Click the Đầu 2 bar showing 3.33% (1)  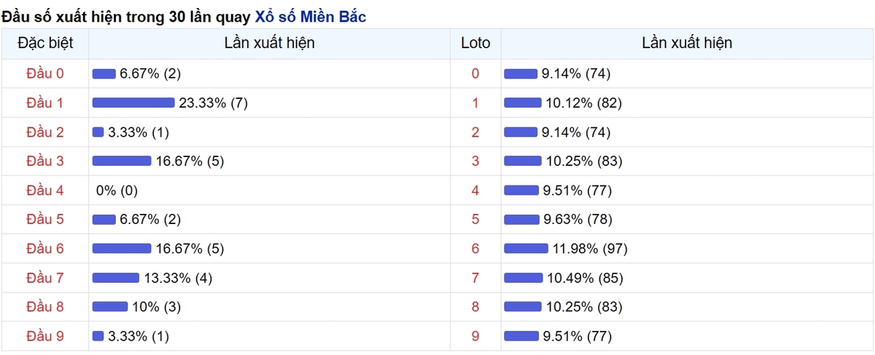(98, 132)
